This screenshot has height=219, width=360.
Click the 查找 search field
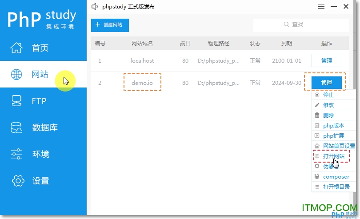[301, 25]
